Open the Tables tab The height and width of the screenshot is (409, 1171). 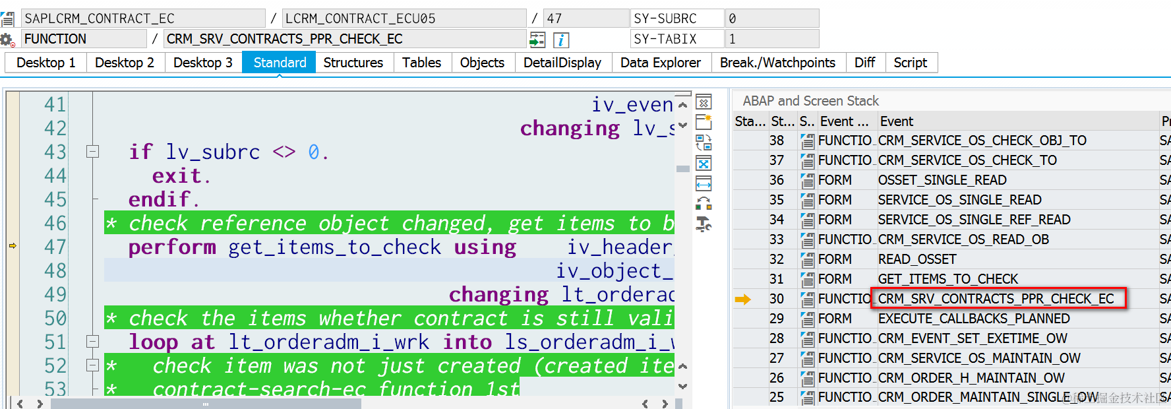click(x=422, y=63)
